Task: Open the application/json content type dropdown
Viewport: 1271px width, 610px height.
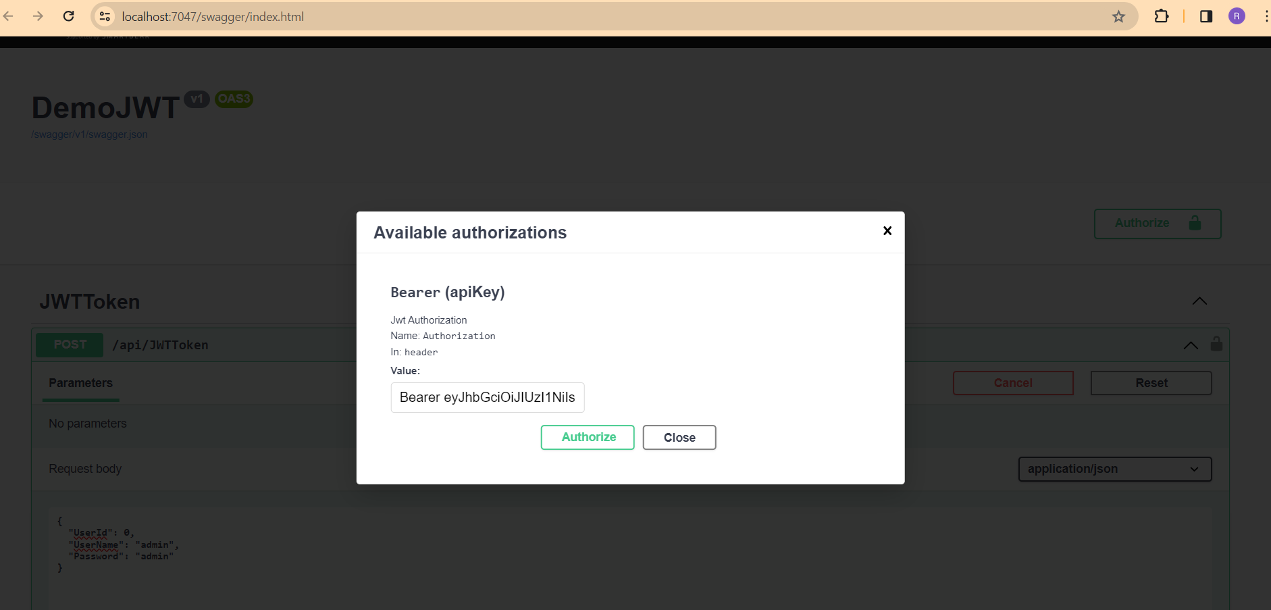Action: click(x=1115, y=469)
